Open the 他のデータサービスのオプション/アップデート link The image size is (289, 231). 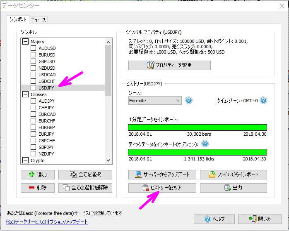click(x=47, y=222)
